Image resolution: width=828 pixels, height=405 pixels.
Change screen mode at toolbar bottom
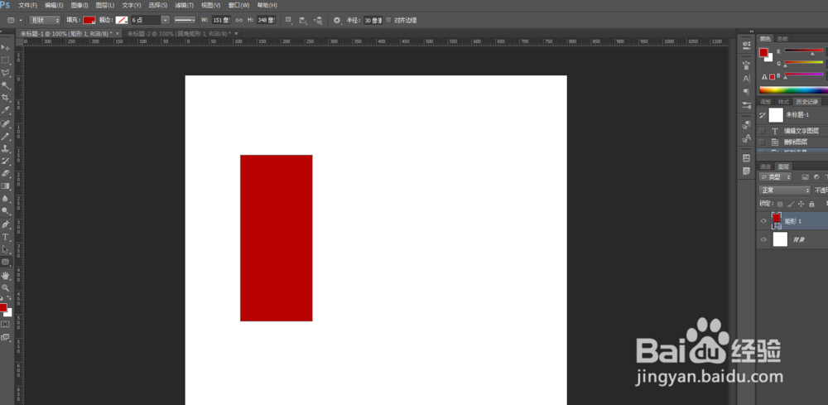pyautogui.click(x=5, y=337)
